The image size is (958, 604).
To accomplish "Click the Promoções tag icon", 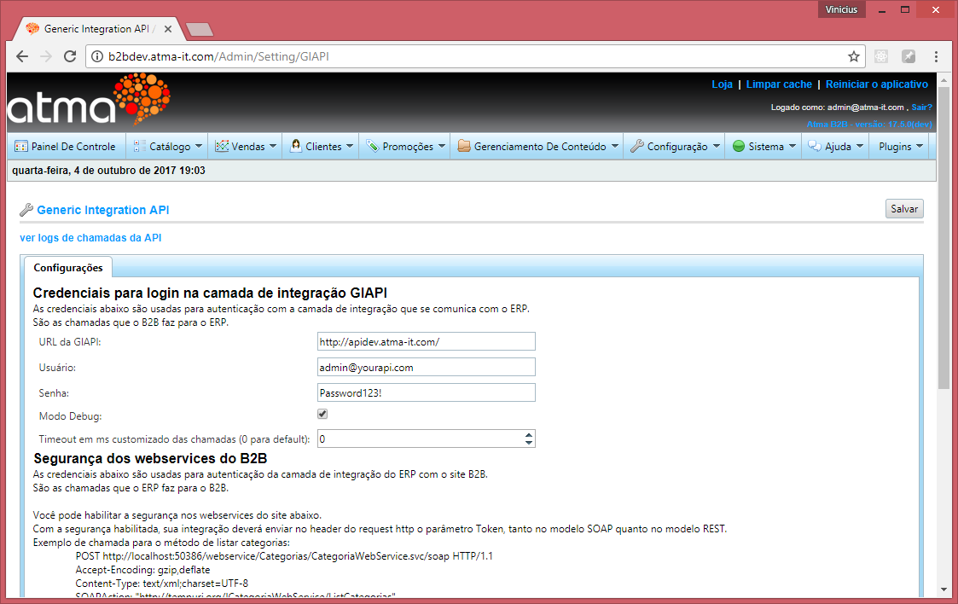I will 372,146.
